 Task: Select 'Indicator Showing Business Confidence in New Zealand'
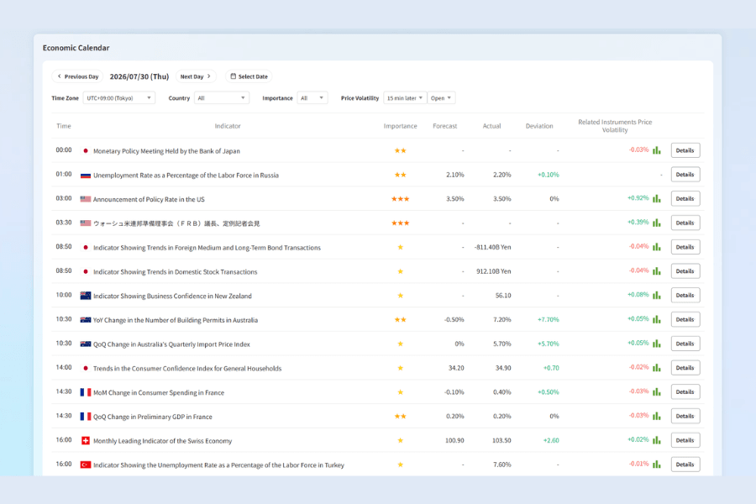[x=172, y=296]
